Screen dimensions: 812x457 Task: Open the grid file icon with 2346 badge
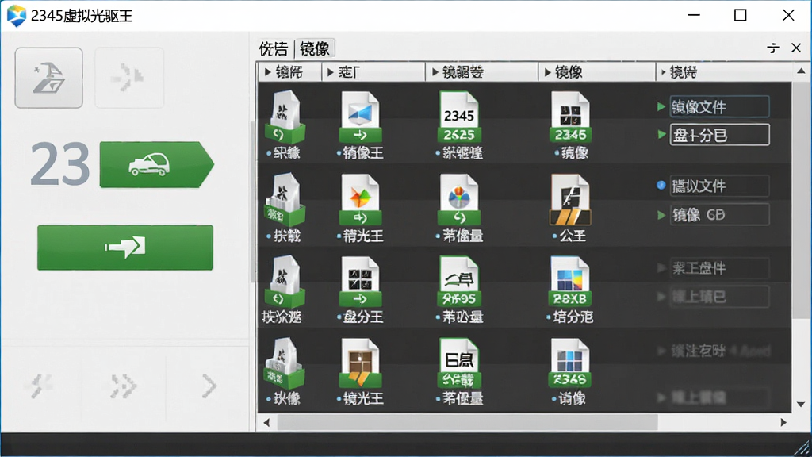tap(570, 117)
